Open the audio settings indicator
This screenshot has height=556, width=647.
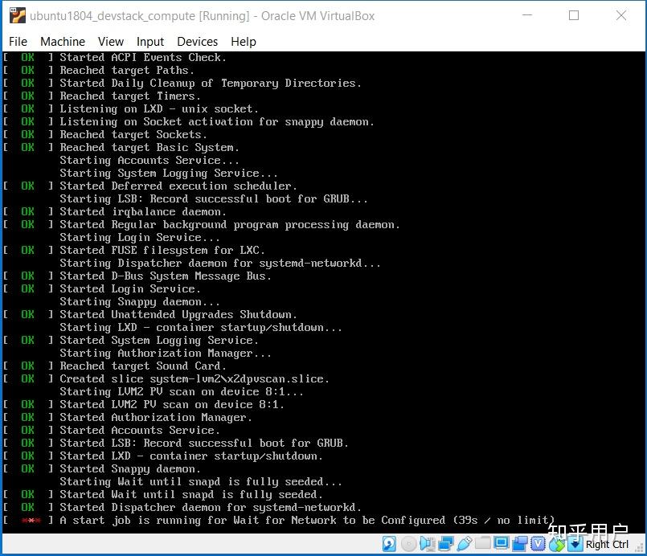click(x=428, y=544)
